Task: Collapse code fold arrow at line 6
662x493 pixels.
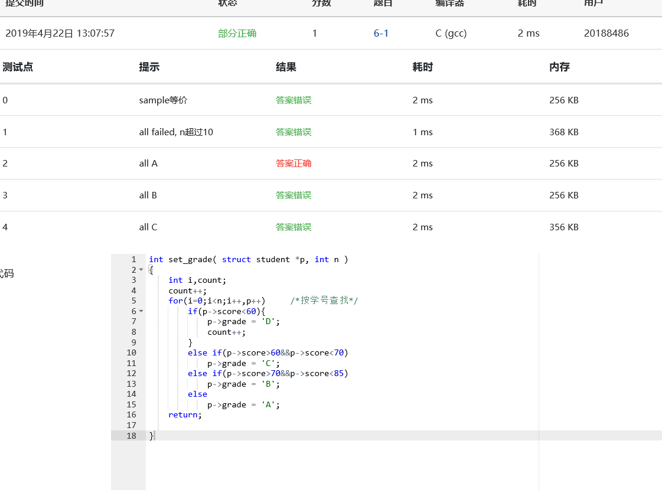Action: [141, 311]
